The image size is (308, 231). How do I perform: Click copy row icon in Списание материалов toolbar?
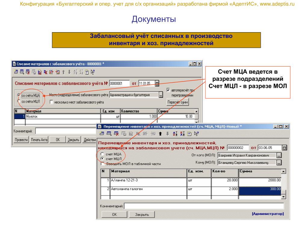tap(34, 72)
